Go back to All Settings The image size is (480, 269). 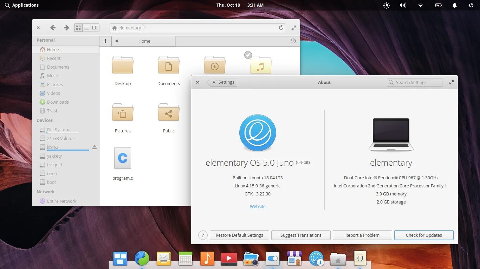point(222,82)
